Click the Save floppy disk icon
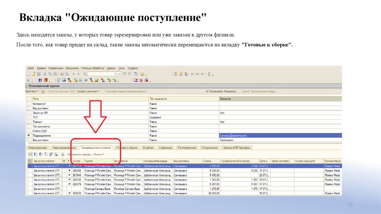Screen dimensions: 381x214 coord(39,74)
